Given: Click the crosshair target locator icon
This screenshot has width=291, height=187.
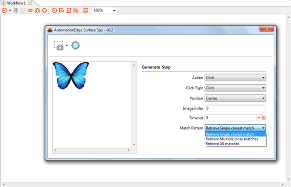Looking at the screenshot, I should tap(75, 45).
